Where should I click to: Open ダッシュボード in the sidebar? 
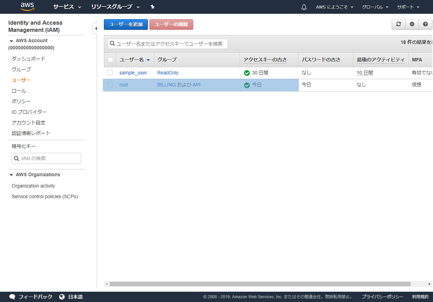[x=28, y=59]
